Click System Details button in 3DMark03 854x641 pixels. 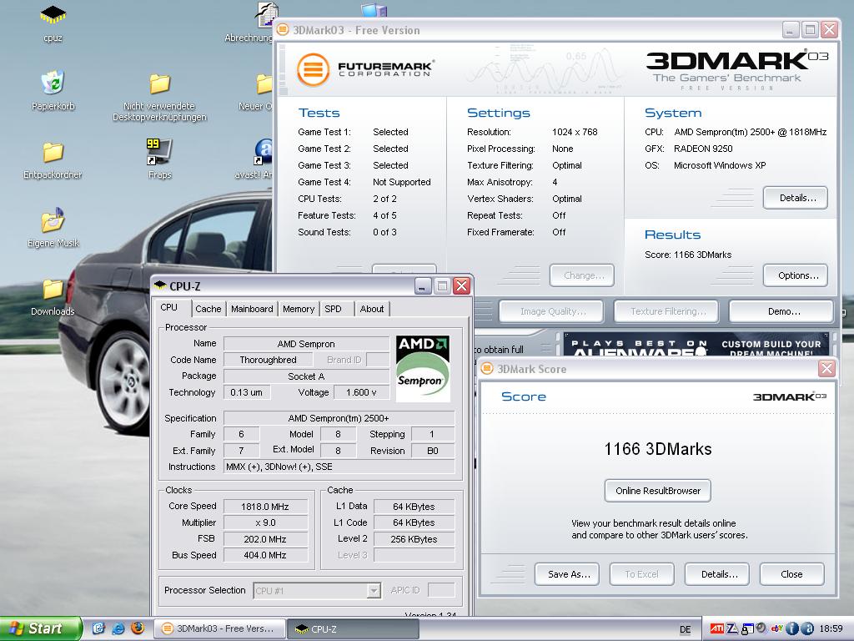[795, 198]
